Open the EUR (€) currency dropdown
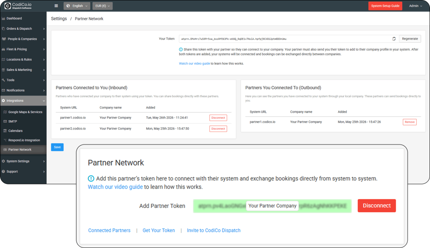Viewport: 430px width, 248px height. 102,6
